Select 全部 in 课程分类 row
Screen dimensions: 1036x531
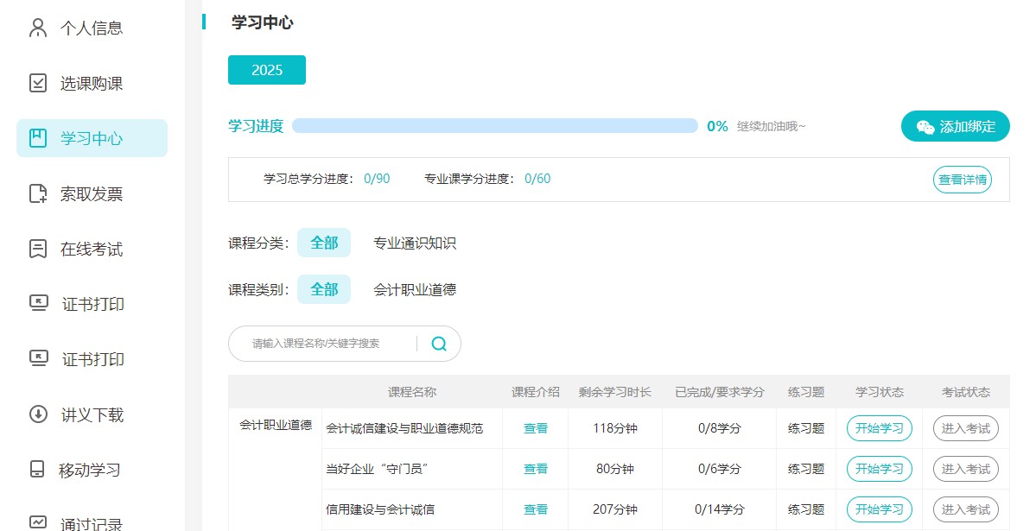click(x=324, y=243)
